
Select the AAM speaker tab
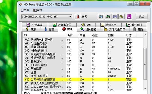(x=86, y=25)
